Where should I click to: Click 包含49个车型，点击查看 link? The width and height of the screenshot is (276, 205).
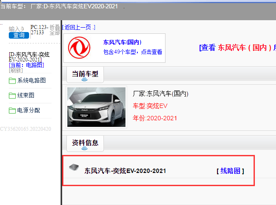click(133, 52)
